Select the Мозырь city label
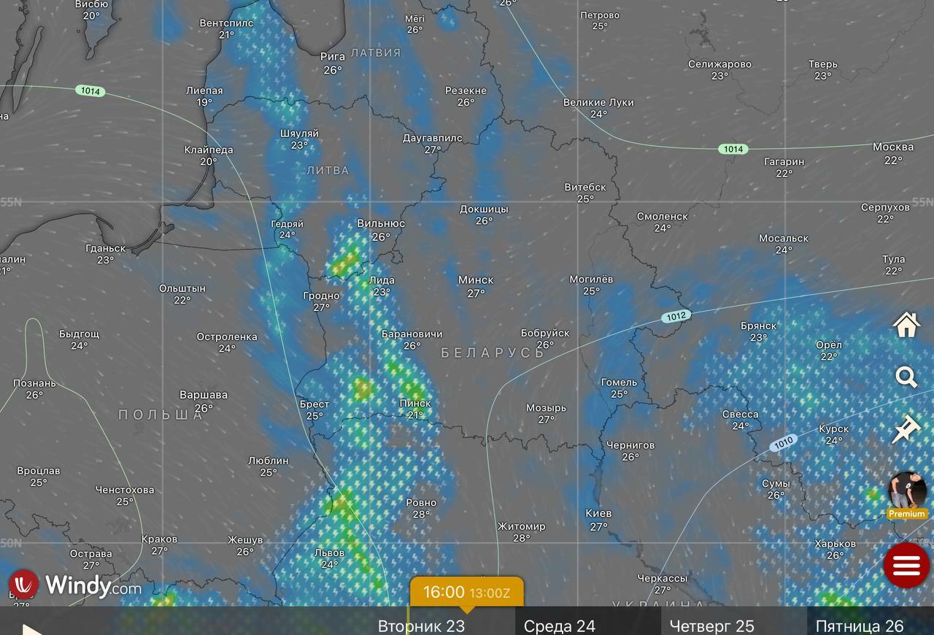 546,408
